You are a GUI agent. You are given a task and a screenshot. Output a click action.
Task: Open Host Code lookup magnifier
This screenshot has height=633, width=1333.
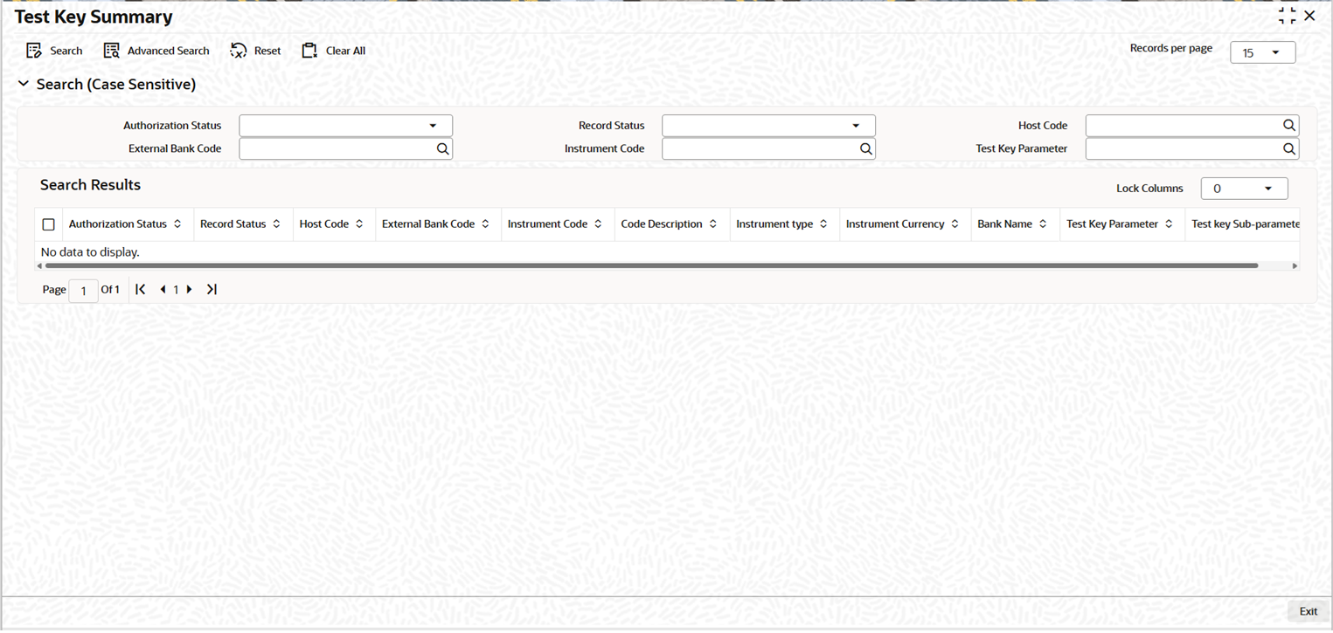coord(1288,126)
